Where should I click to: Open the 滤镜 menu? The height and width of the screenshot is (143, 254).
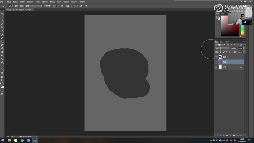coord(52,2)
